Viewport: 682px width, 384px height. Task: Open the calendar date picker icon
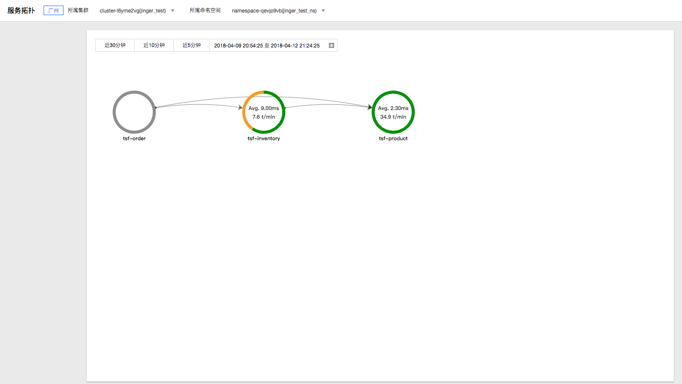[332, 45]
